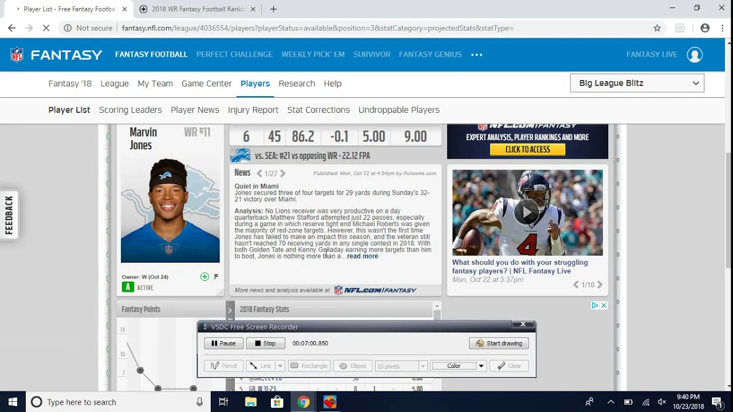Show previous video in carousel
Viewport: 733px width, 412px height.
click(576, 285)
